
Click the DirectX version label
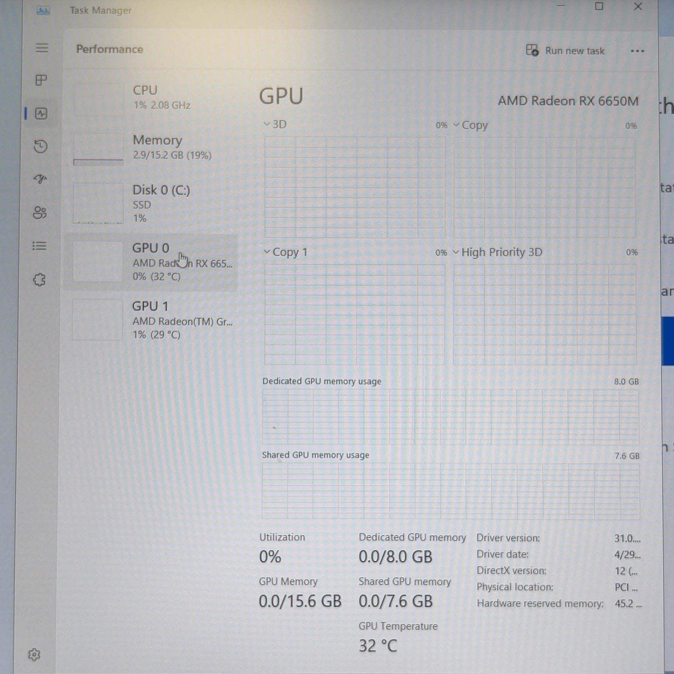click(511, 571)
